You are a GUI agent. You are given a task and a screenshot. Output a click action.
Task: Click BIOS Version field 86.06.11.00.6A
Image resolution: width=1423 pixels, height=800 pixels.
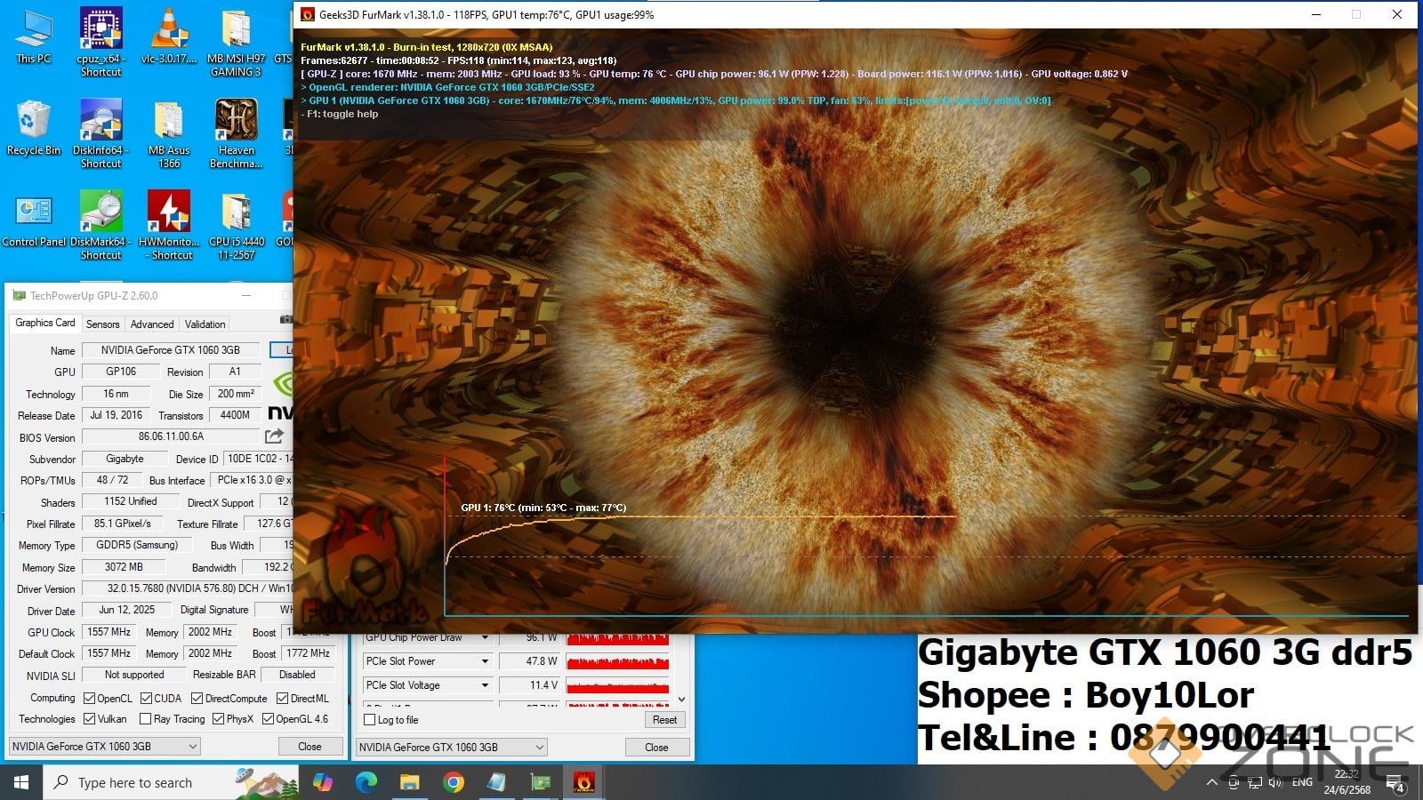point(171,436)
